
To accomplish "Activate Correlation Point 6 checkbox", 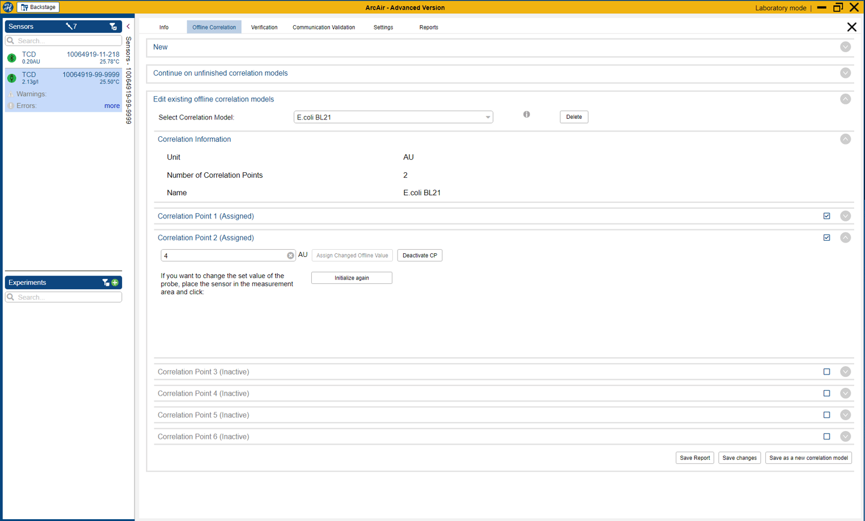I will 827,436.
